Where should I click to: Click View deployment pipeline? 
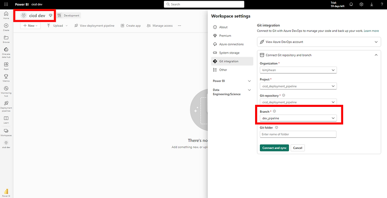94,26
